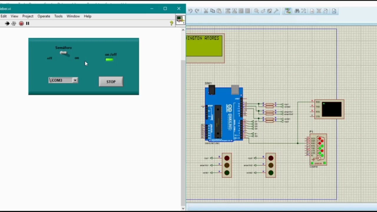Viewport: 377px width, 212px height.
Task: Click the STOP button
Action: [x=111, y=82]
